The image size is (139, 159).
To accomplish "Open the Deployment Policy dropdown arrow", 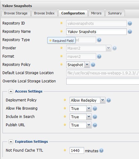I will 103,100.
